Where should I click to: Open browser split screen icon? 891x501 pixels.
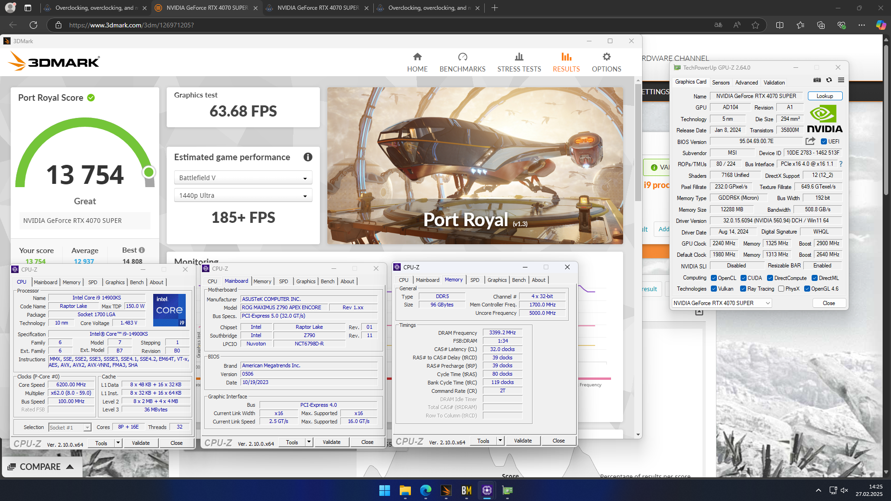pos(780,25)
